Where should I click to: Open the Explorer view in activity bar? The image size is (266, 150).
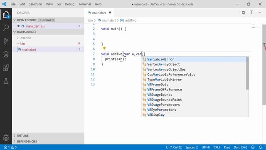point(6,15)
